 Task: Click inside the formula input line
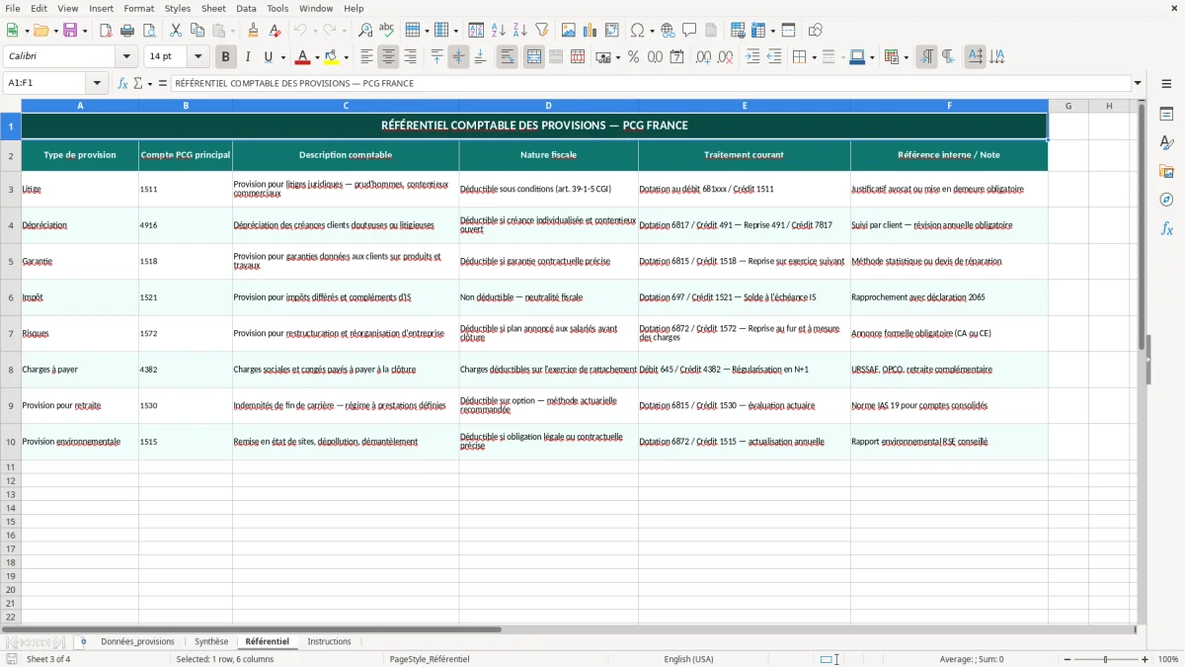[x=651, y=83]
